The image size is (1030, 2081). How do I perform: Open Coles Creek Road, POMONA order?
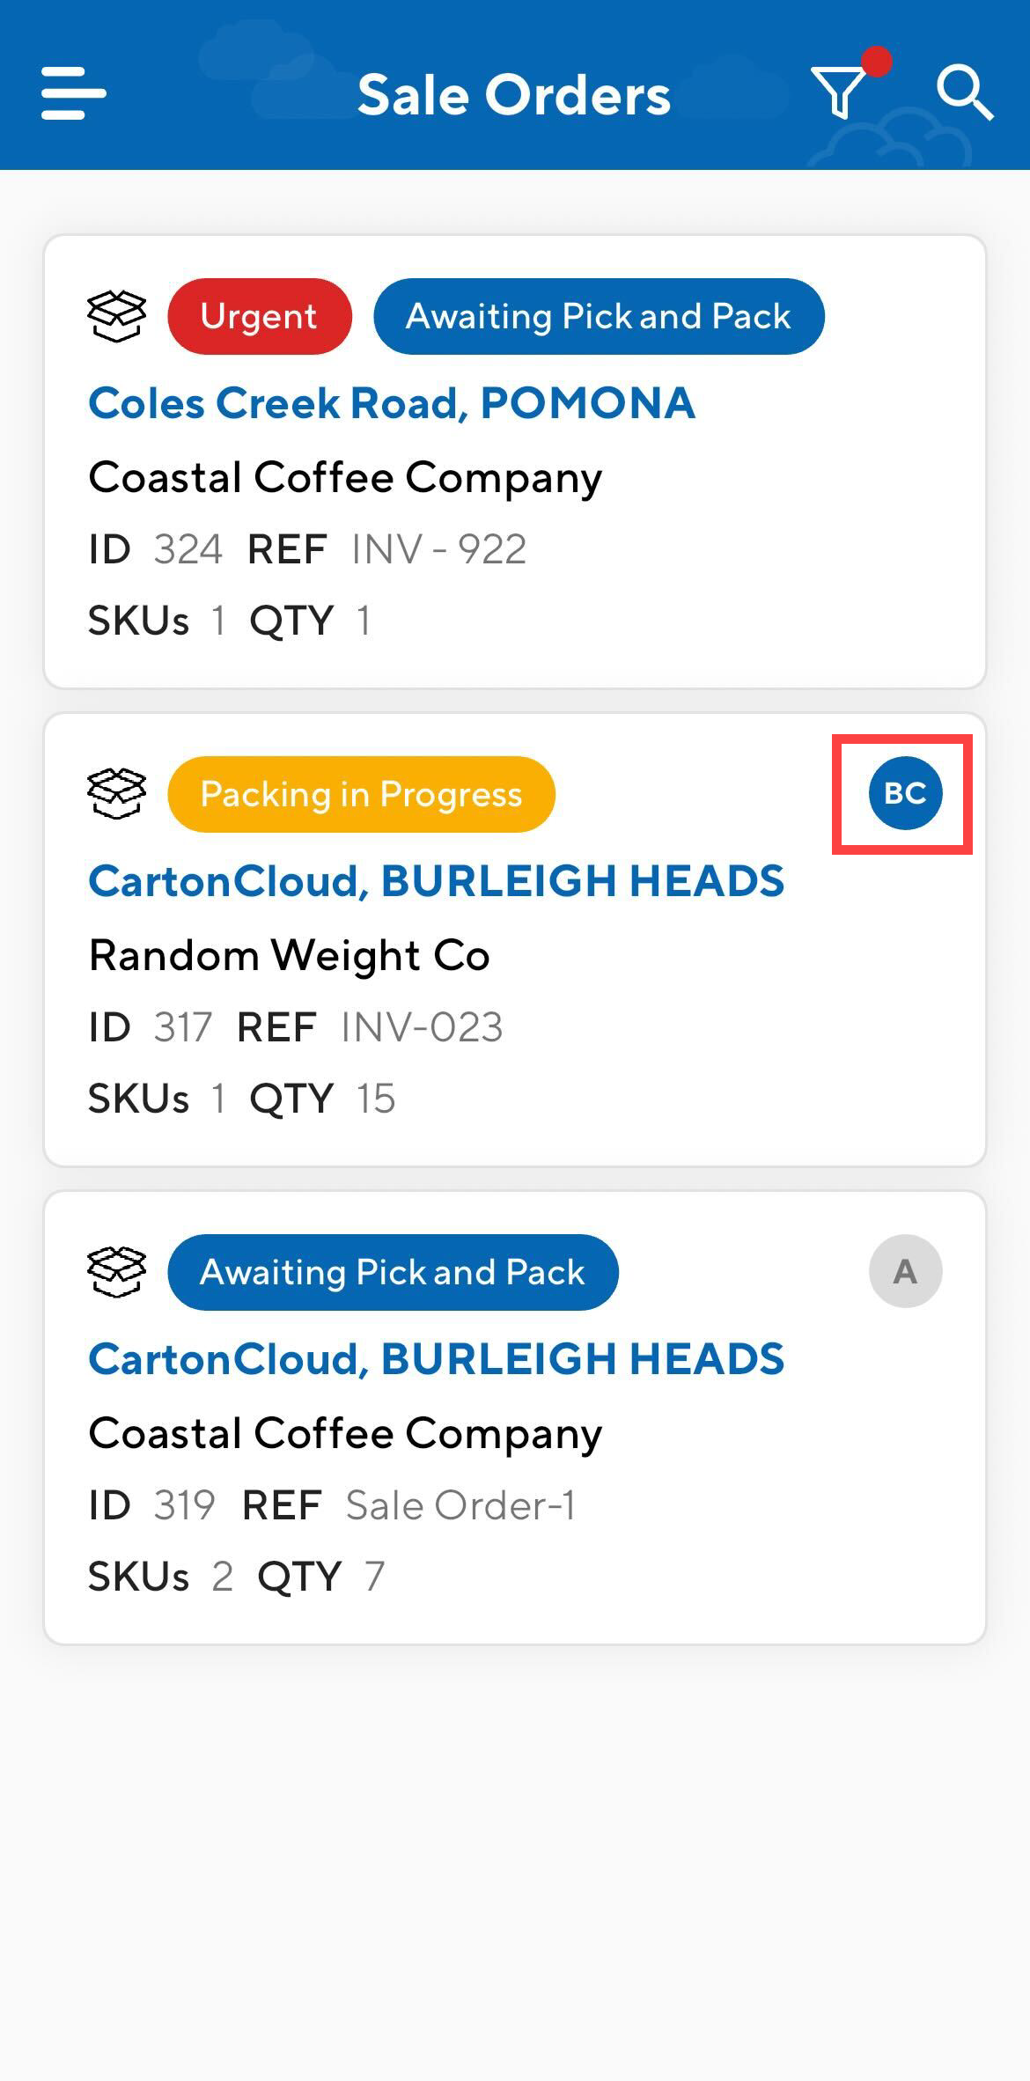(x=392, y=403)
